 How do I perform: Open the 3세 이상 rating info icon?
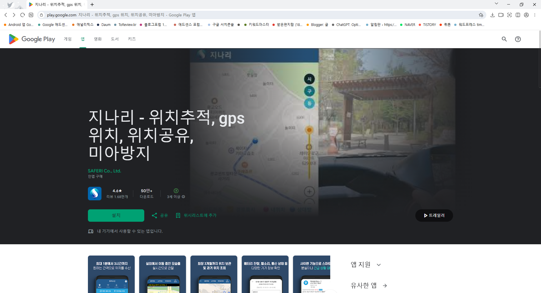click(x=183, y=197)
